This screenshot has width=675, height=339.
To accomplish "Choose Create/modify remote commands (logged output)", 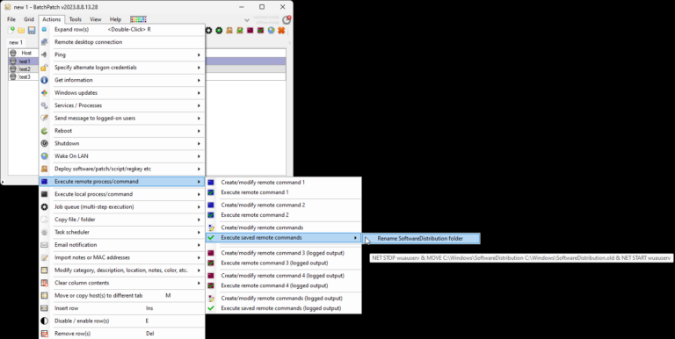I will pyautogui.click(x=283, y=298).
